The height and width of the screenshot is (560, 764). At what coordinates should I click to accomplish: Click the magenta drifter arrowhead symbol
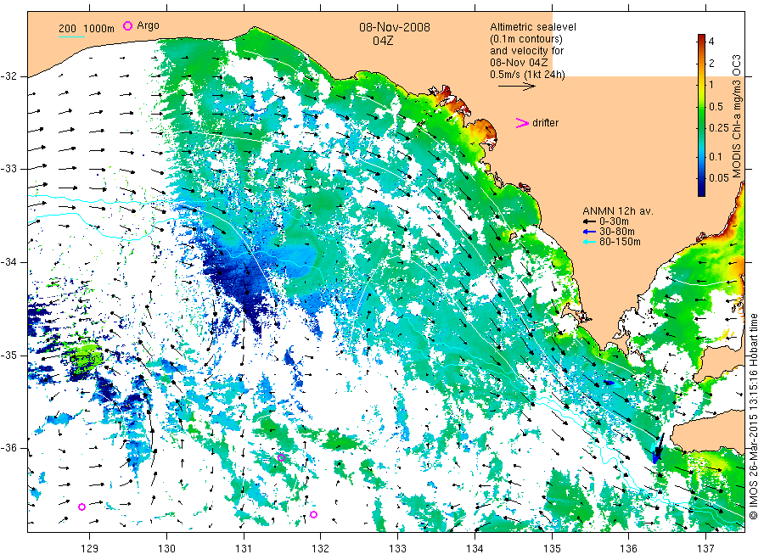tap(522, 123)
